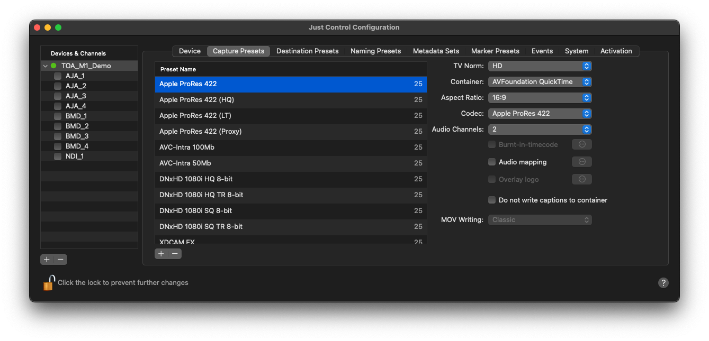Switch to the Metadata Sets tab

[x=436, y=51]
